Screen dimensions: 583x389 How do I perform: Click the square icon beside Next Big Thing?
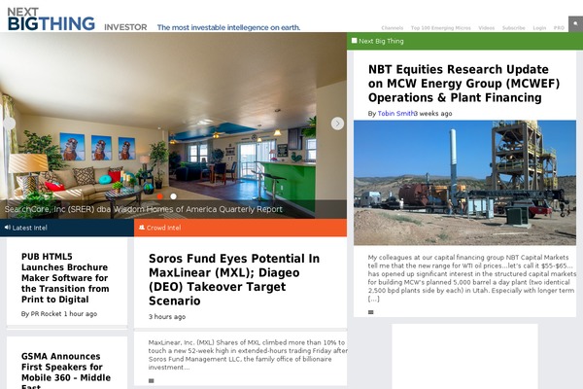tap(355, 41)
